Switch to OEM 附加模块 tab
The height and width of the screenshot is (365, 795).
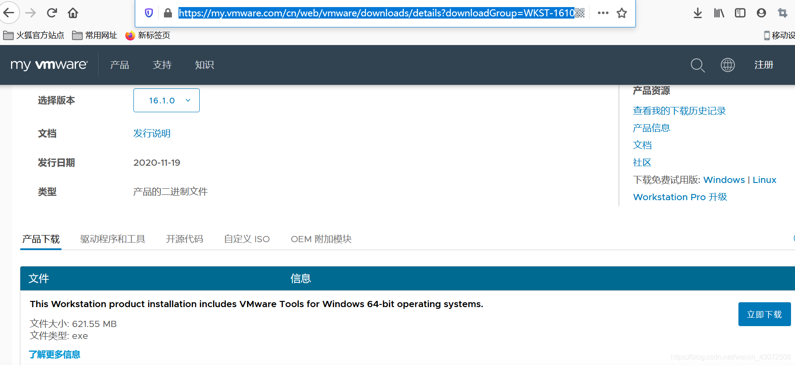tap(321, 239)
